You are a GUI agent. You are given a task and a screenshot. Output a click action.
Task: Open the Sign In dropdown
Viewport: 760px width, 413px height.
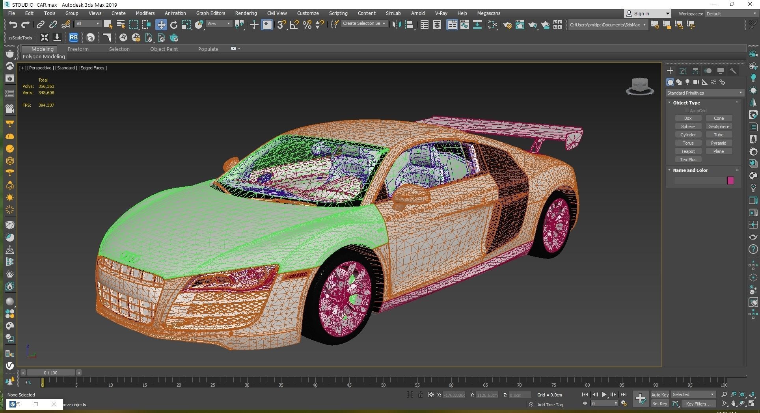click(647, 13)
